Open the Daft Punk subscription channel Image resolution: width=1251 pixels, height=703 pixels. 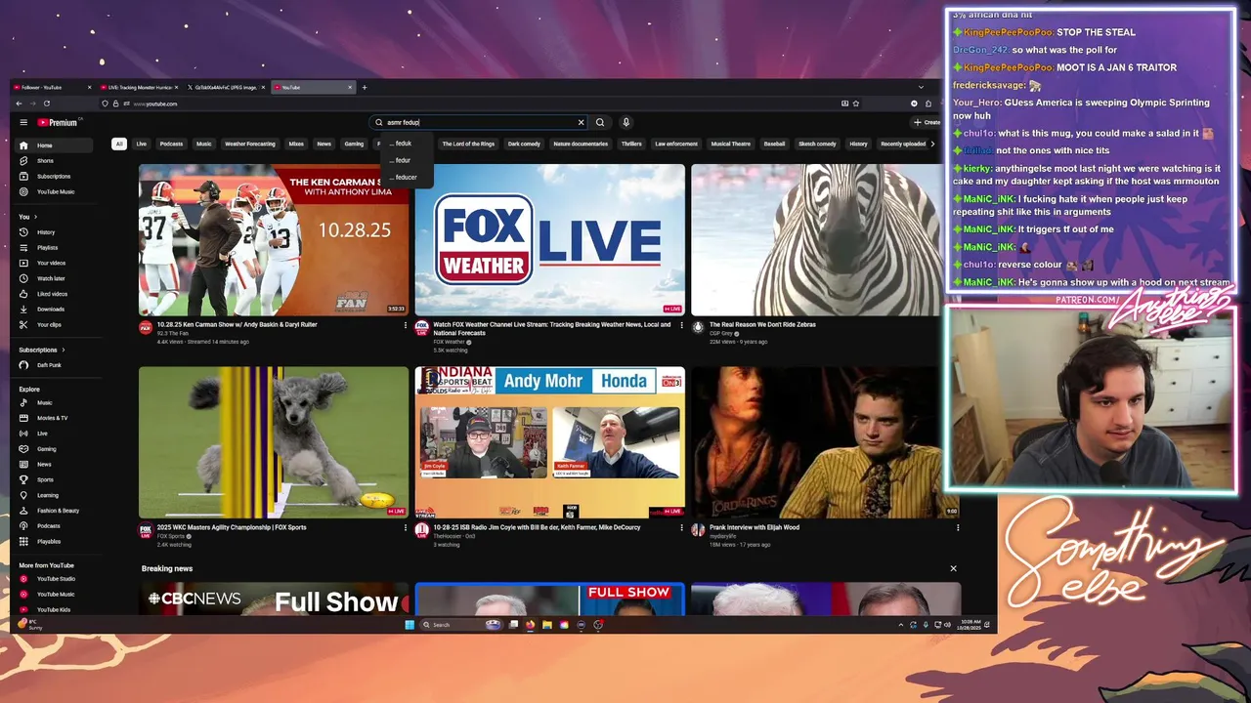[47, 365]
